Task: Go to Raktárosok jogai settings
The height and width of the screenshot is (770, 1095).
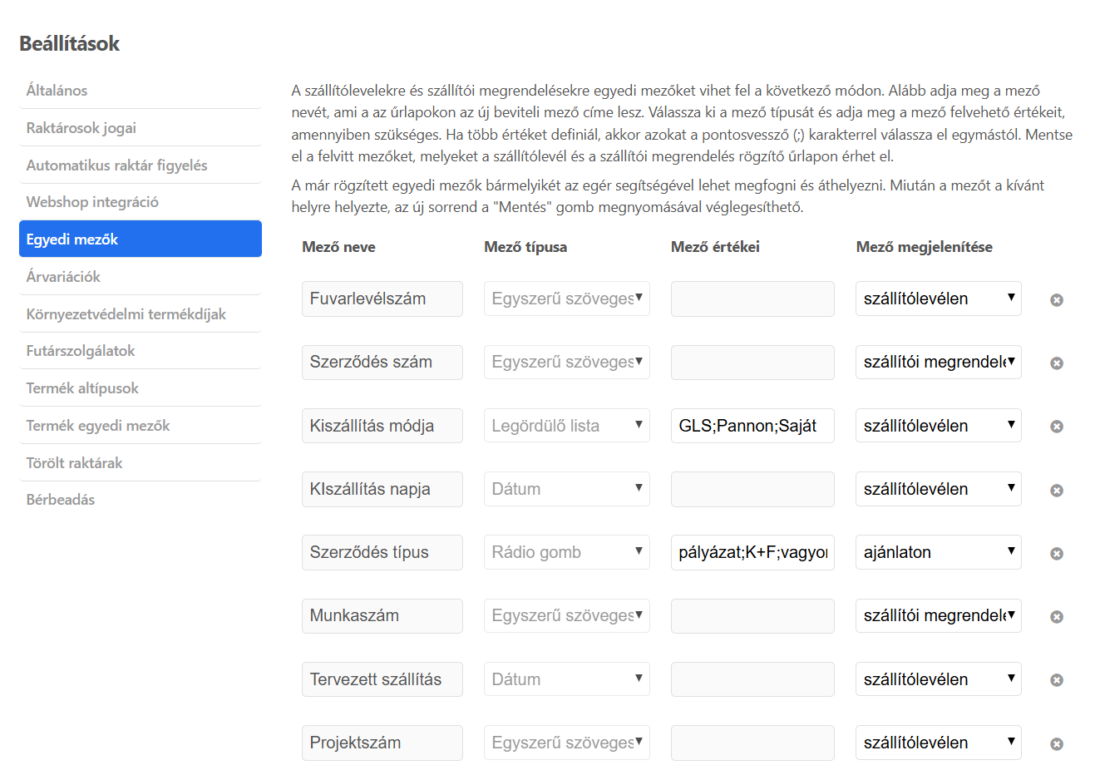Action: [141, 128]
